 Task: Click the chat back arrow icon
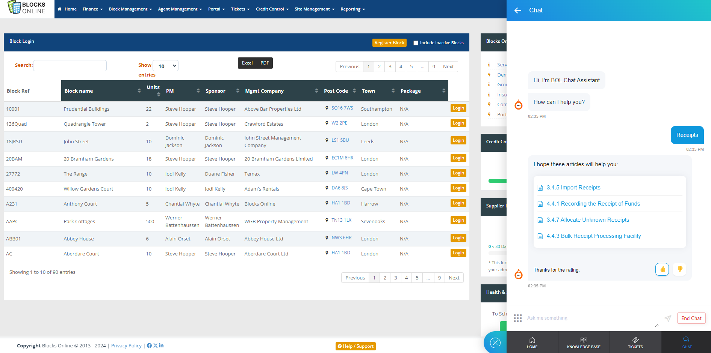pos(517,11)
